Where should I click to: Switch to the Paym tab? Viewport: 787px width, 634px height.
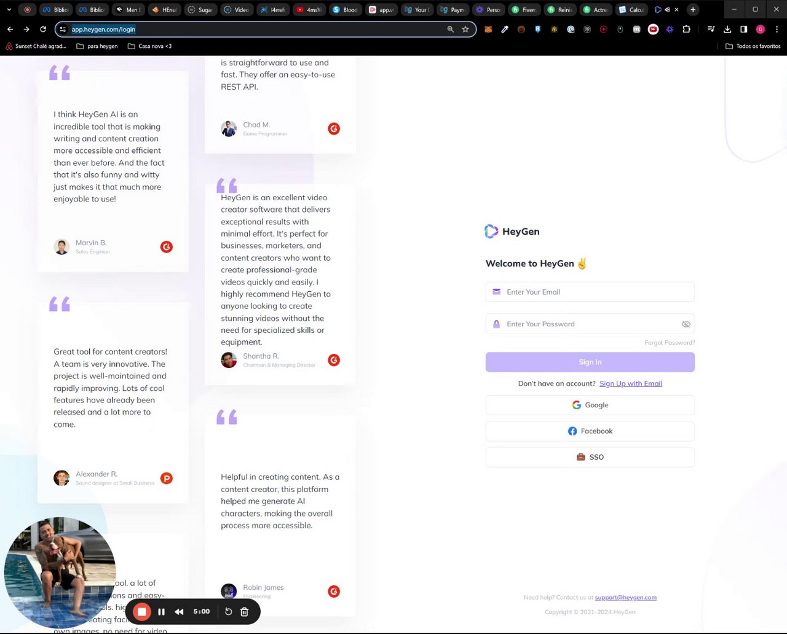coord(453,9)
